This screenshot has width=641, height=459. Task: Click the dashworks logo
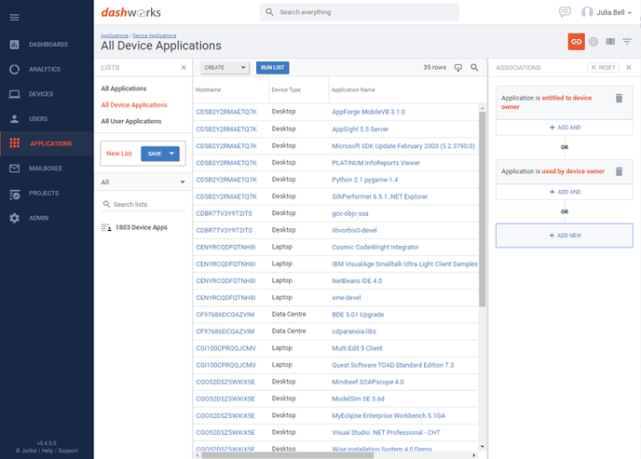click(x=130, y=13)
